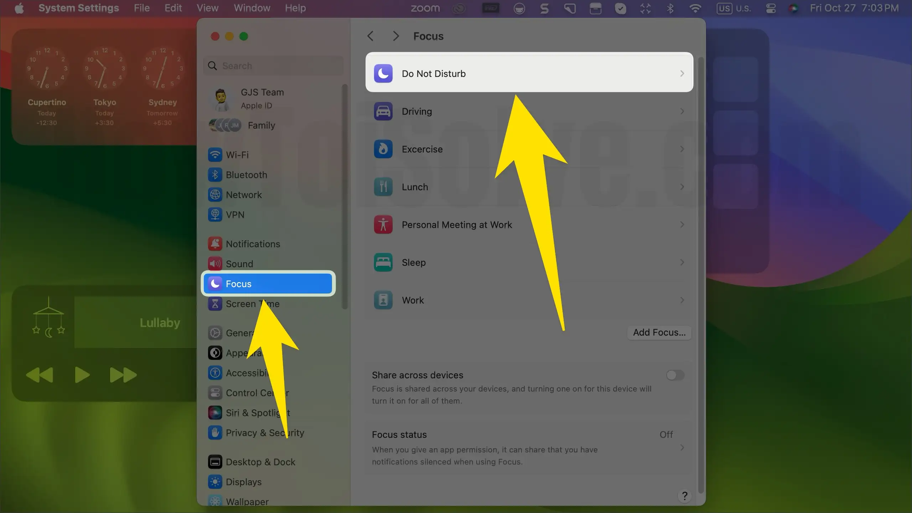
Task: Open VPN settings in sidebar
Action: tap(268, 214)
